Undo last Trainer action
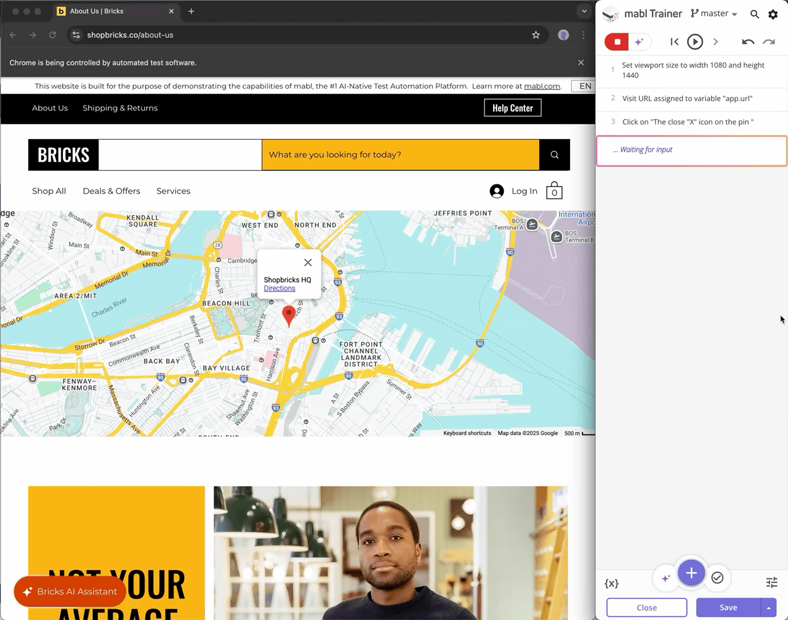This screenshot has width=788, height=620. 748,42
